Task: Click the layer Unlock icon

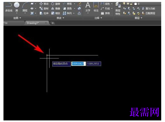Action: pos(138,13)
